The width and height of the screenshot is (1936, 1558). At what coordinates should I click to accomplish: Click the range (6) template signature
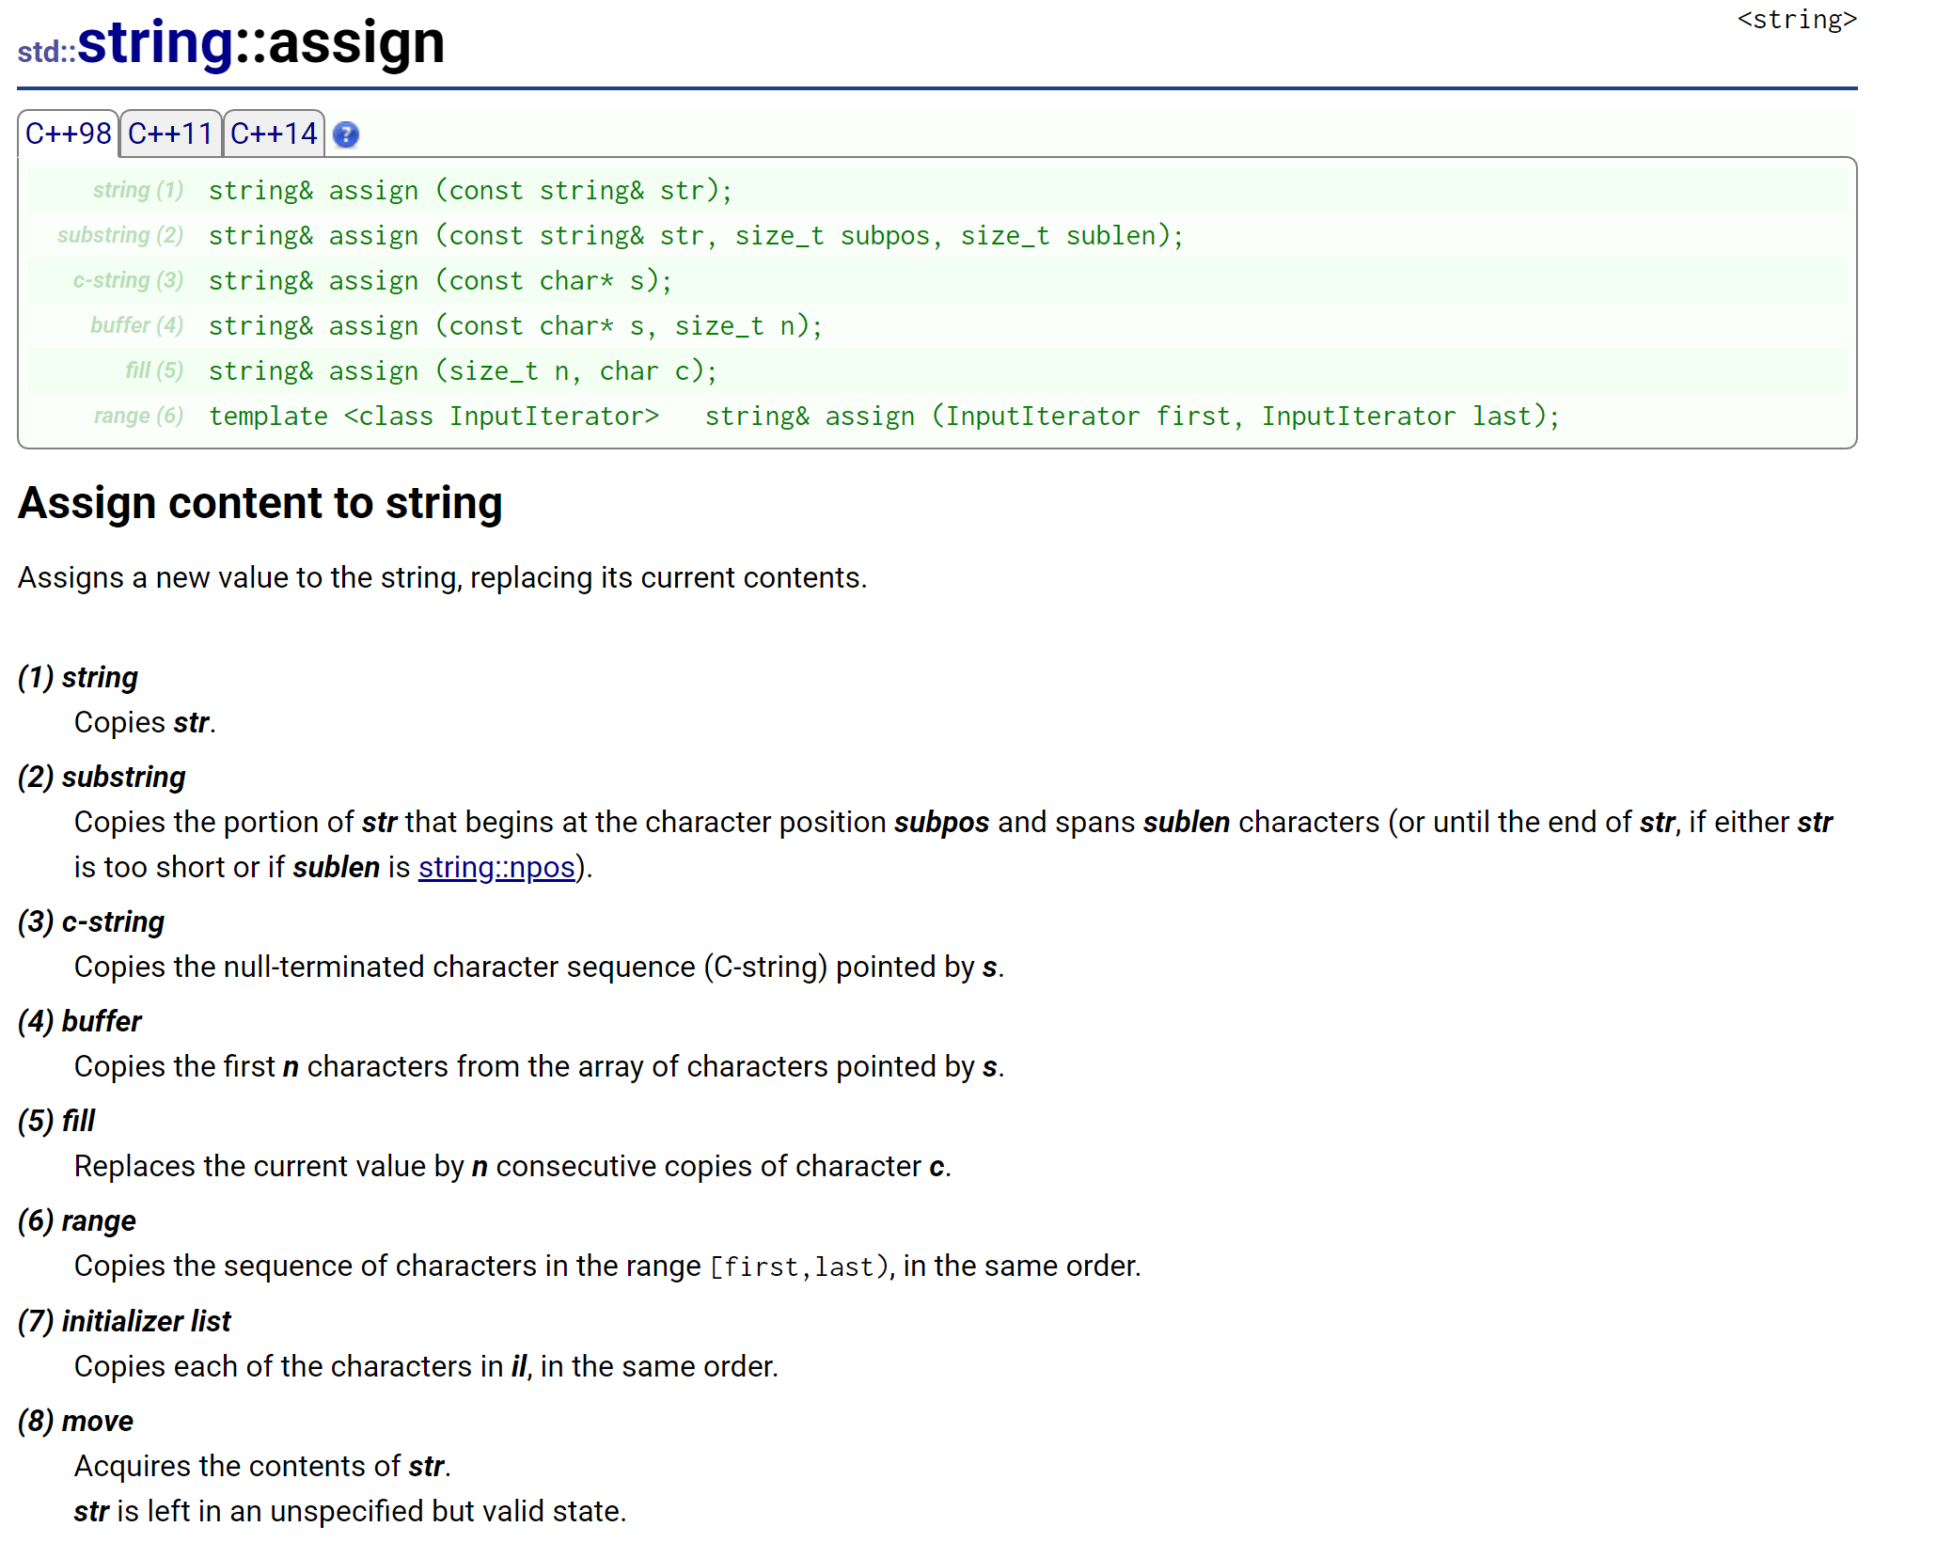click(884, 416)
